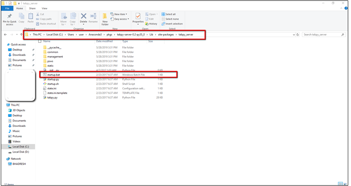Select Local Disk (D:) in navigation pane
351x186 pixels.
coord(21,151)
